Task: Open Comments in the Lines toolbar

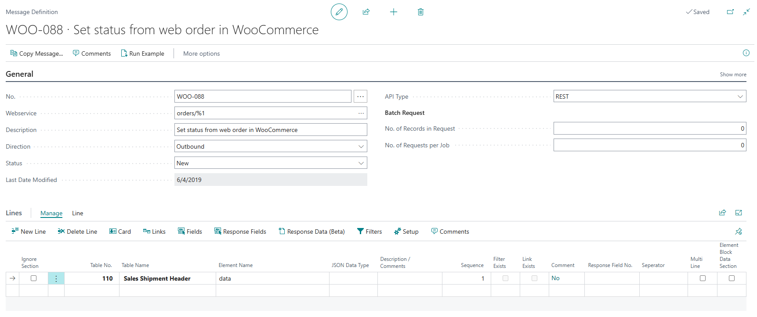Action: click(450, 232)
